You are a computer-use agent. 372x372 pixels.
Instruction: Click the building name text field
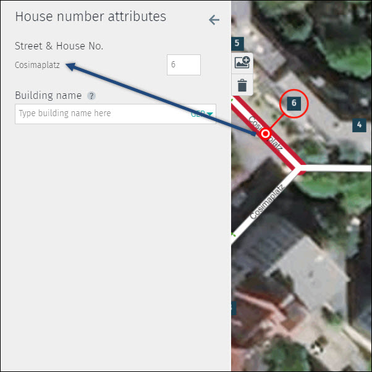[116, 114]
